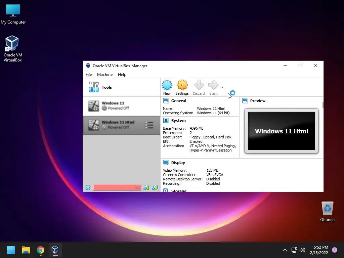Click the Storage section disk icon
Screen dimensions: 344x258
pyautogui.click(x=166, y=190)
